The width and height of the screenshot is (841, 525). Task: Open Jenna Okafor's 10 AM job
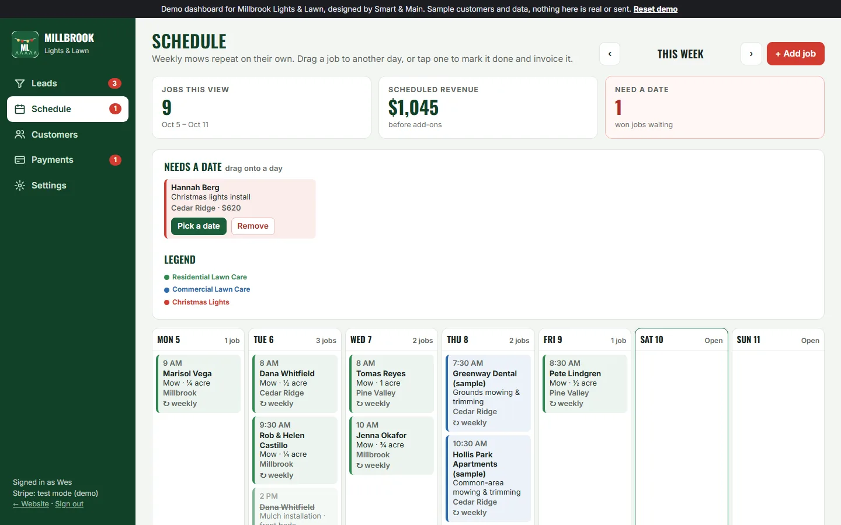click(392, 445)
